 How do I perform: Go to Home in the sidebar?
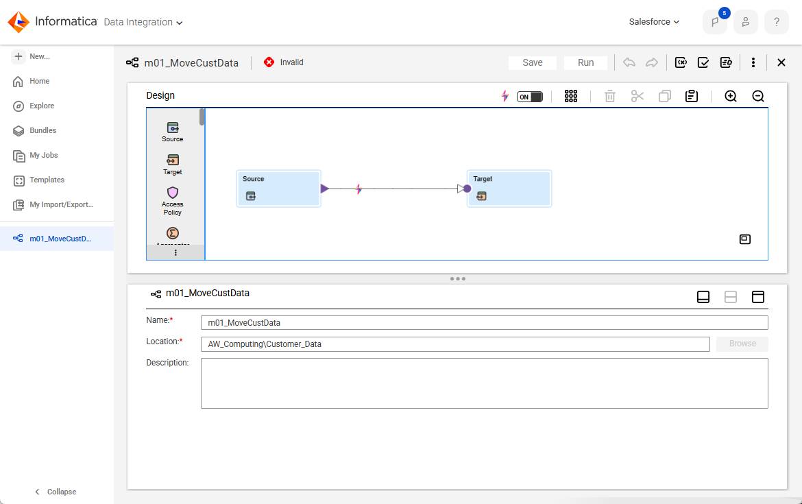click(x=32, y=81)
